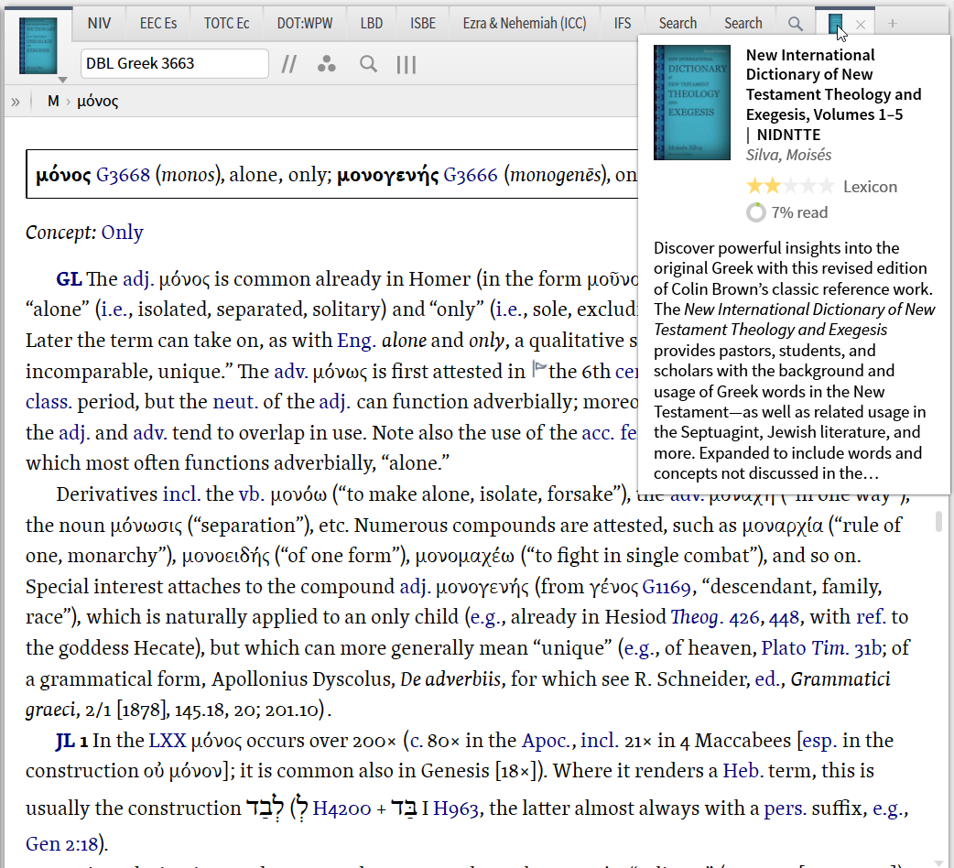Screen dimensions: 954x868
Task: Click the Eng. abbreviation link
Action: (356, 341)
